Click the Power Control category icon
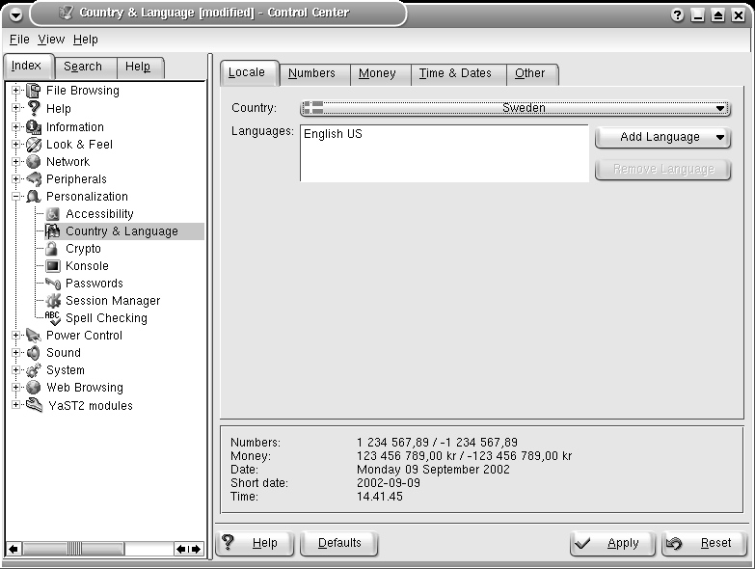 [33, 335]
